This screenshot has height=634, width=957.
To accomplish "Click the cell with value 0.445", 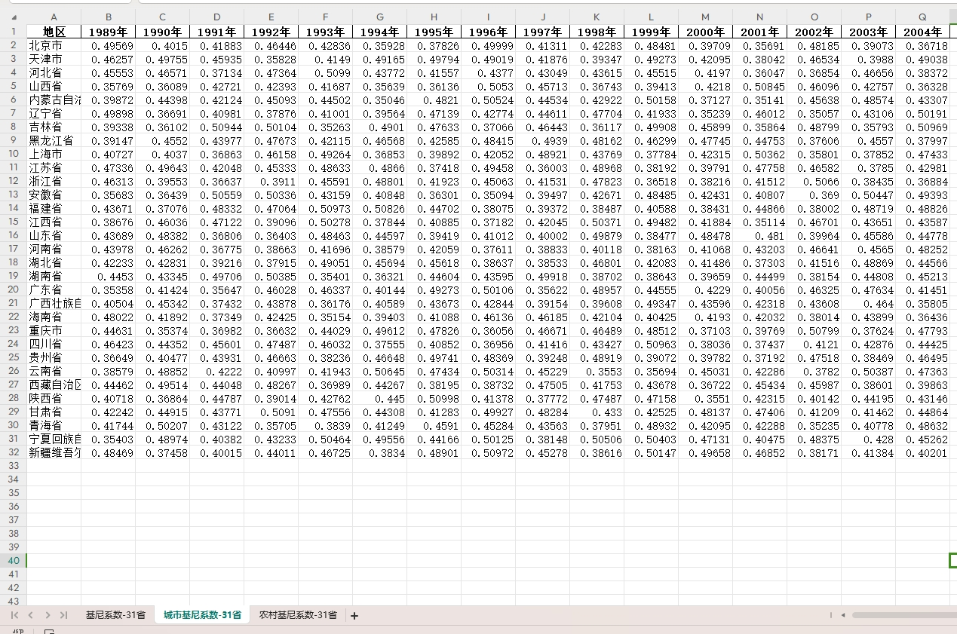I will coord(380,398).
